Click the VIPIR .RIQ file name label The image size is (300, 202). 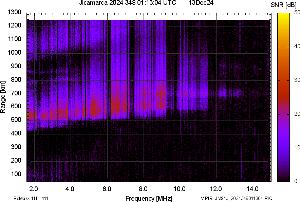tap(236, 198)
